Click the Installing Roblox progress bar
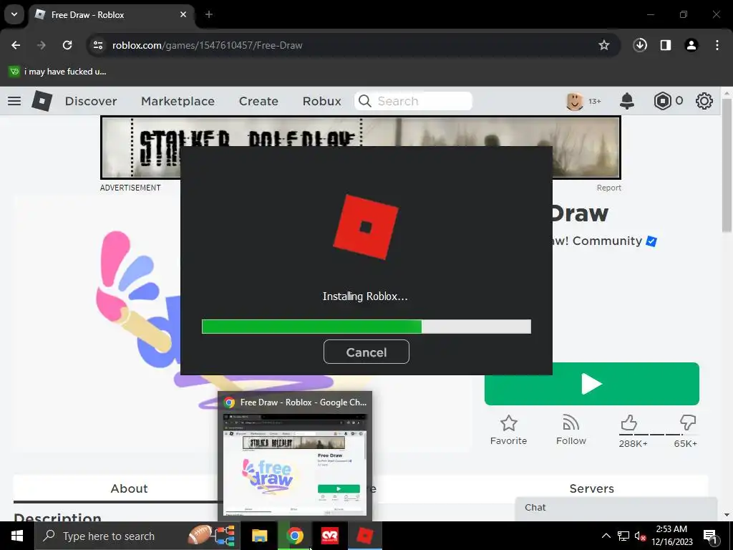This screenshot has width=733, height=550. click(x=366, y=327)
